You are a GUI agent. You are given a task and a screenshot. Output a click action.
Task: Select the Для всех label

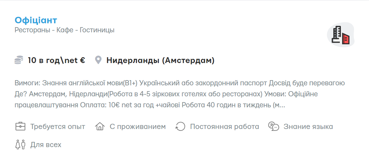pyautogui.click(x=46, y=144)
